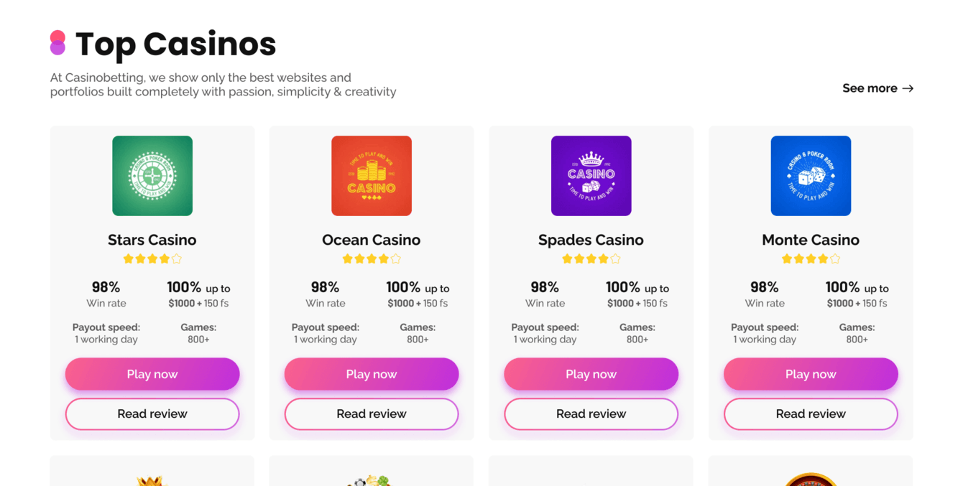Click the Stars Casino title

pos(152,240)
